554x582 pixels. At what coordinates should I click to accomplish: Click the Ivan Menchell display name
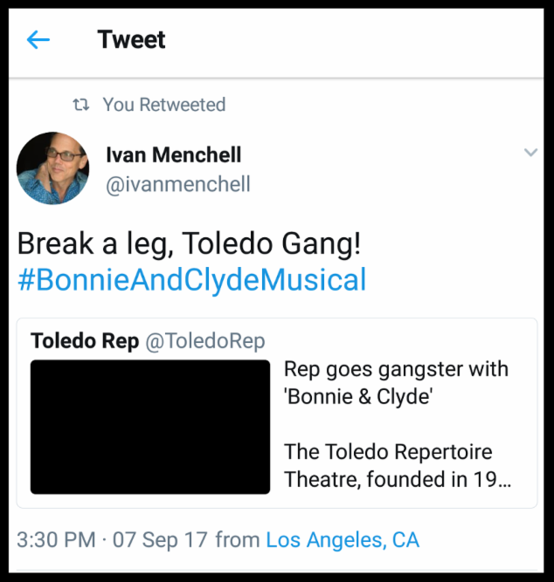point(173,155)
